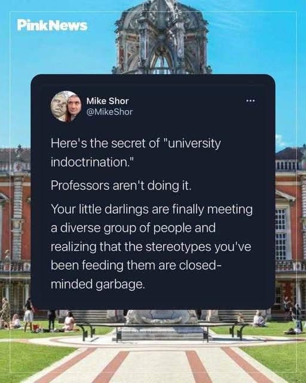This screenshot has width=306, height=383.
Task: Select the line "Professors aren't doing it."
Action: coord(121,186)
